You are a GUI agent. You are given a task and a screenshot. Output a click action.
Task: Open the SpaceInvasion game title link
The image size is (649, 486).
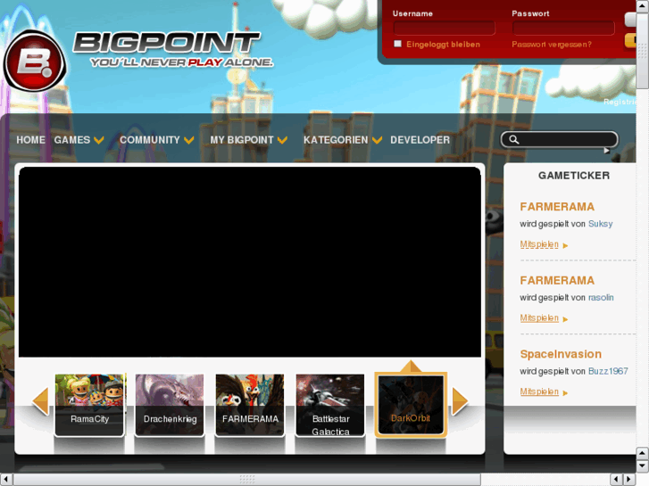click(561, 354)
